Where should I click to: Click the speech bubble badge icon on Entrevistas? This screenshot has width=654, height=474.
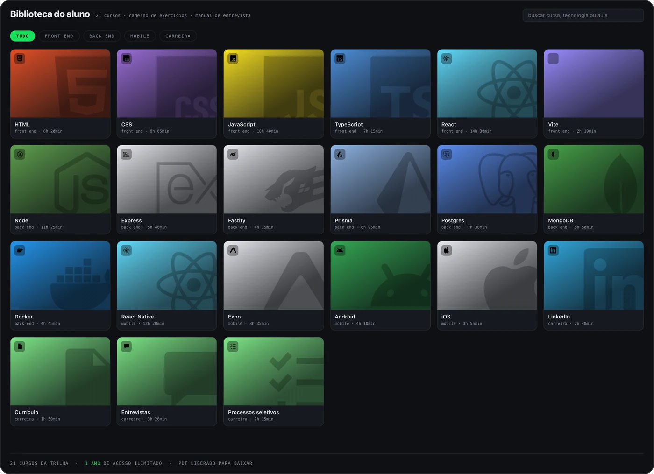[x=126, y=347]
